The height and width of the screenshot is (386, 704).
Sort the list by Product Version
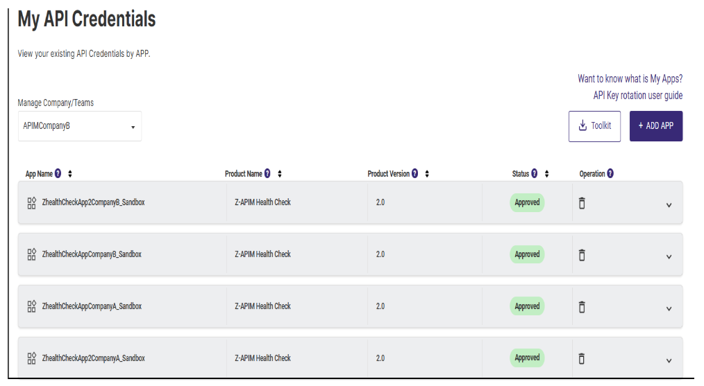[427, 173]
